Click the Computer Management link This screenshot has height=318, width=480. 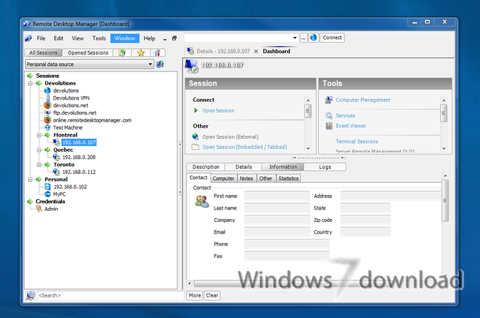click(363, 100)
